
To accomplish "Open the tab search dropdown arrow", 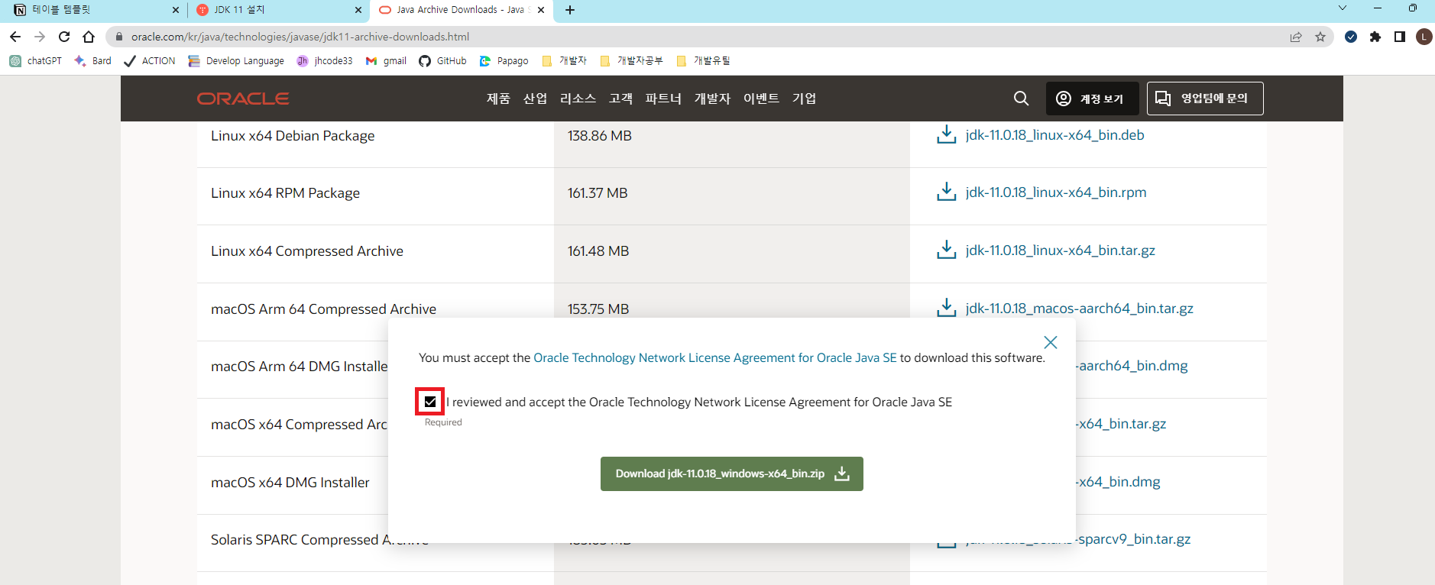I will pyautogui.click(x=1343, y=8).
